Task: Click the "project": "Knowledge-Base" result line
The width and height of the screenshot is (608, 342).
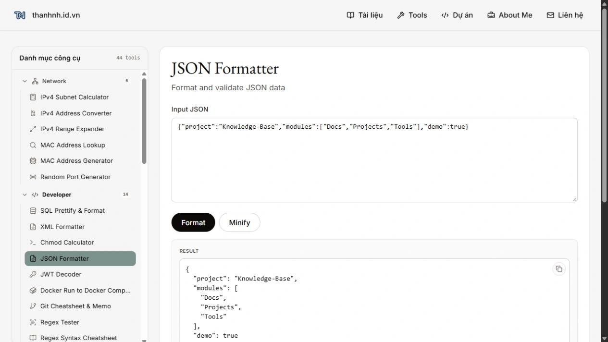Action: point(245,279)
